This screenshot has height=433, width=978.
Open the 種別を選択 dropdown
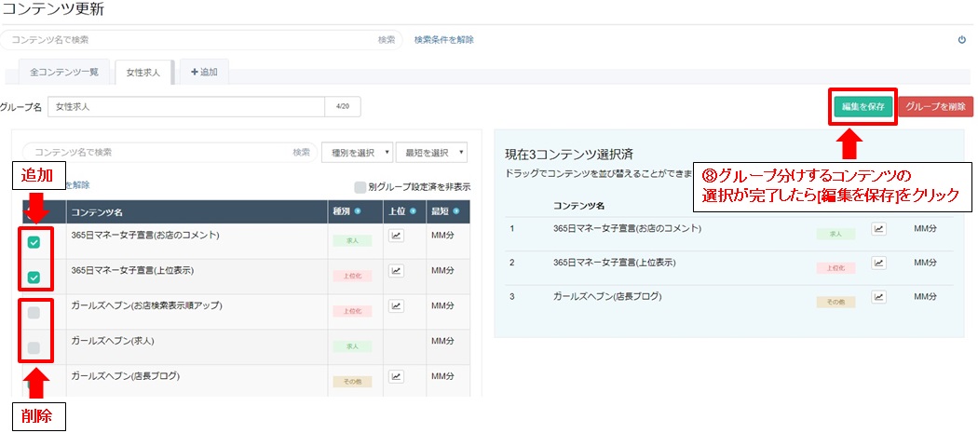[357, 152]
